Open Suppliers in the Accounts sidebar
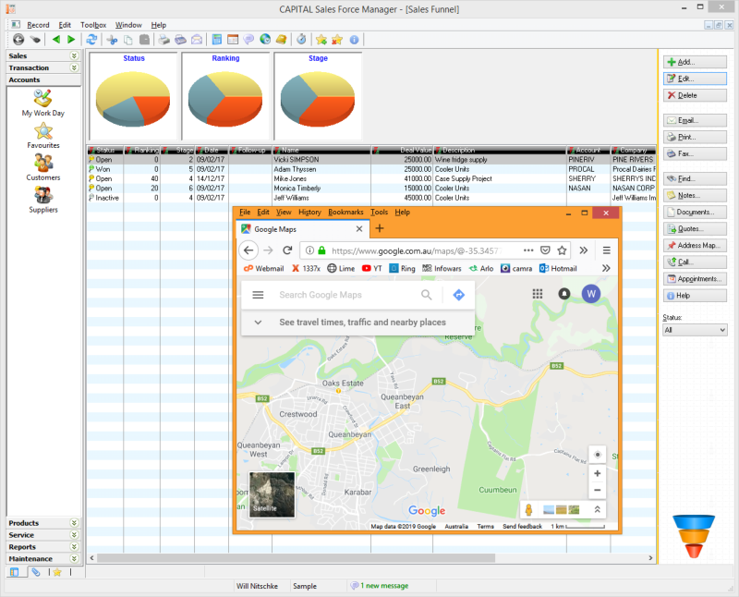The image size is (739, 597). (43, 200)
